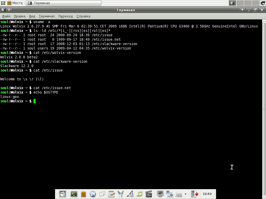This screenshot has width=266, height=199.
Task: Open the paintbrush and tube painting app
Action: pos(130,194)
